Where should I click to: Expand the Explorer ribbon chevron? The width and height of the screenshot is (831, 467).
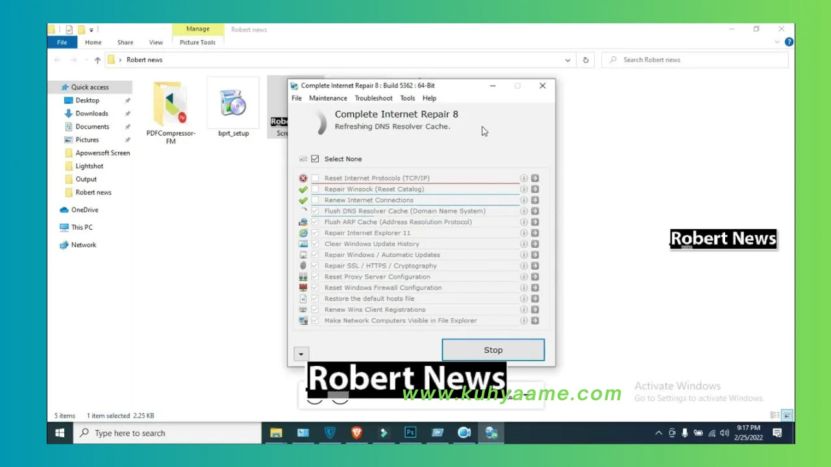coord(778,42)
